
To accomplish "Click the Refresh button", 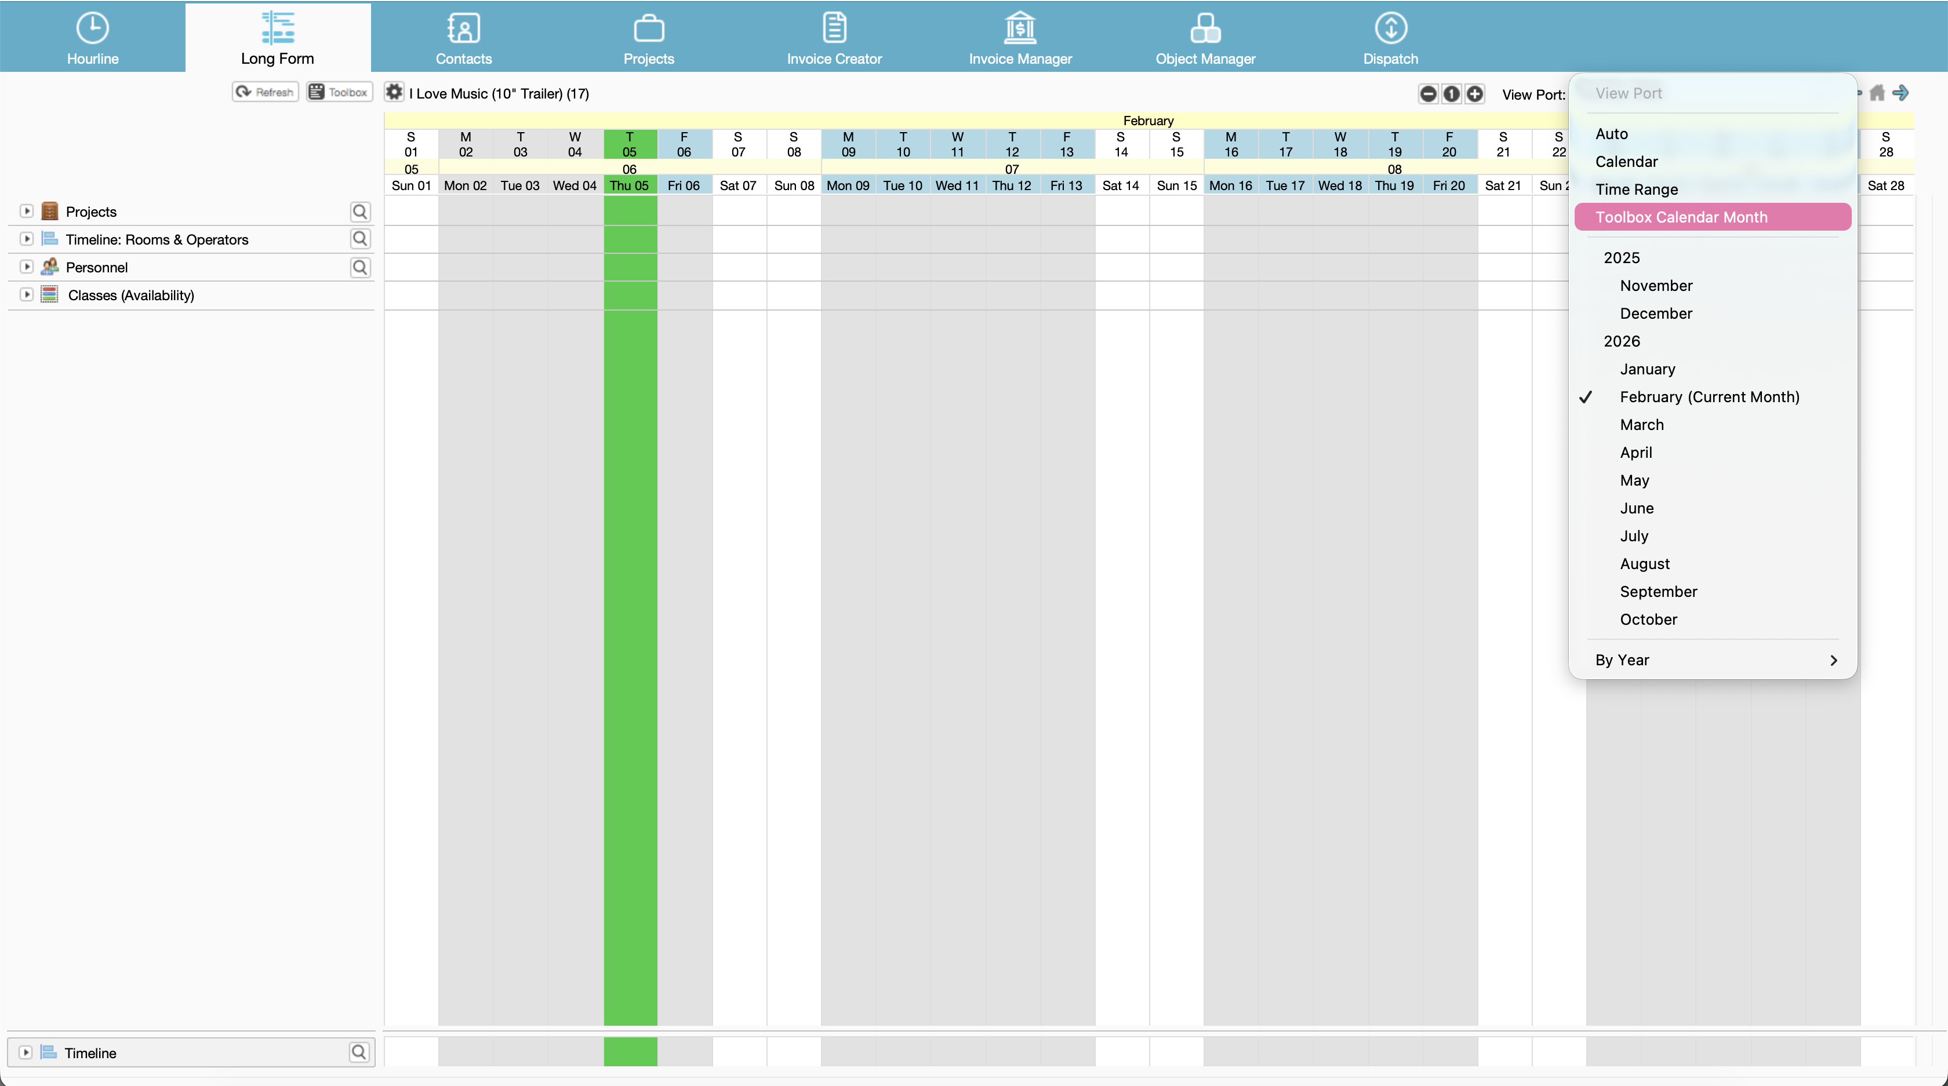I will (x=265, y=92).
